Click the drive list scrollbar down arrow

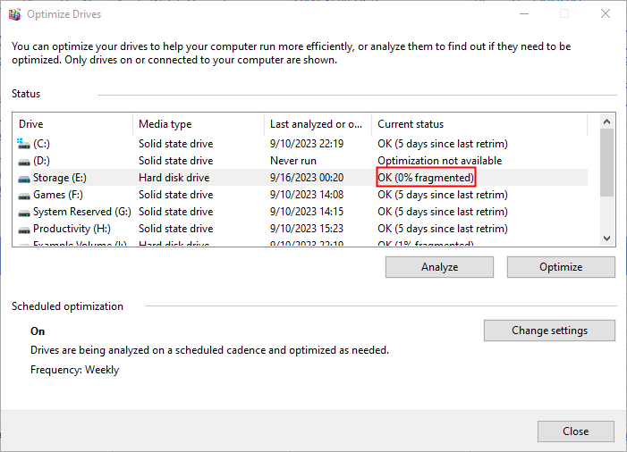click(x=607, y=239)
